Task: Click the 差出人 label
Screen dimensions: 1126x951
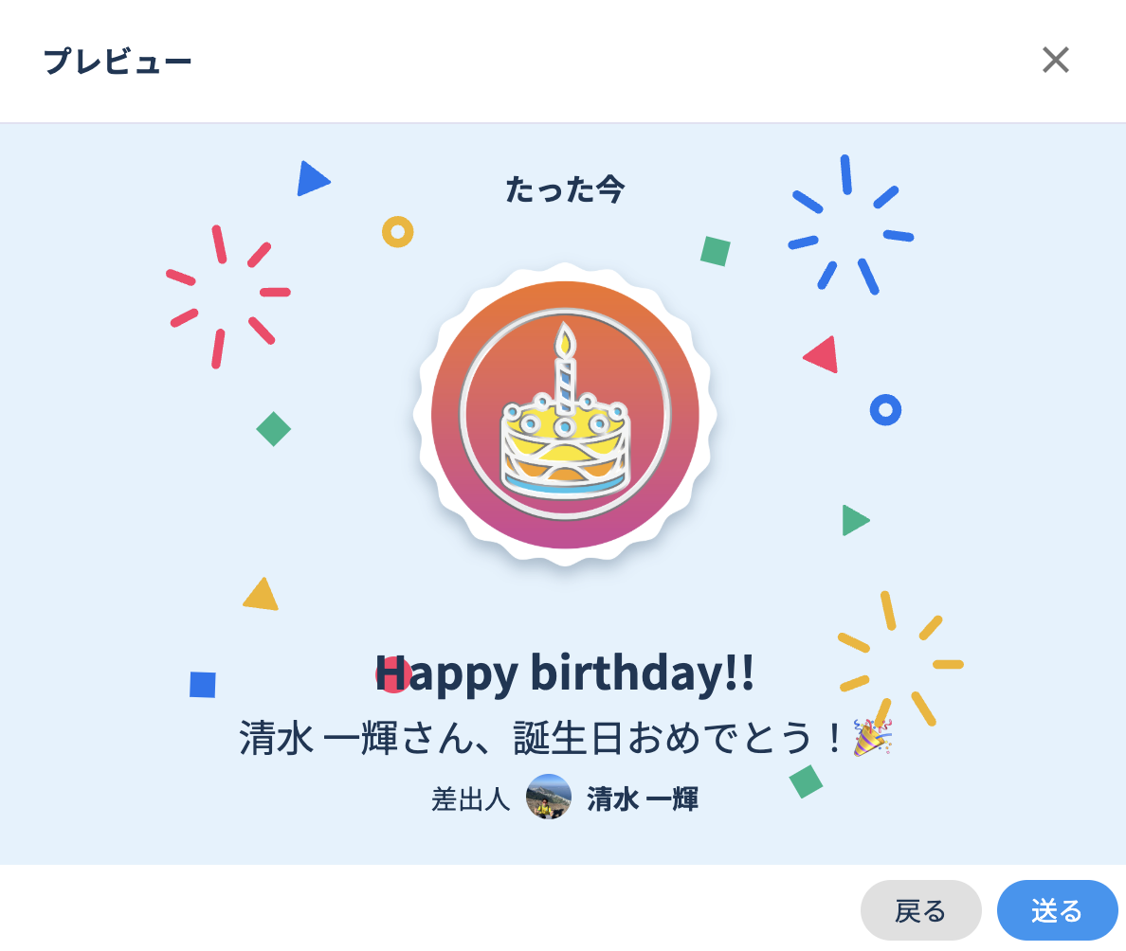Action: pos(470,799)
